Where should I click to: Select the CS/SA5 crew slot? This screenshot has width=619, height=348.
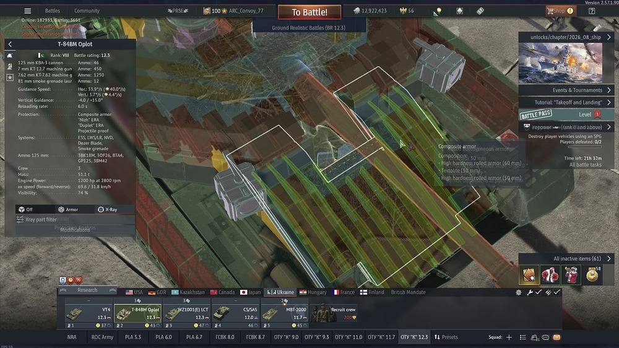pos(236,313)
